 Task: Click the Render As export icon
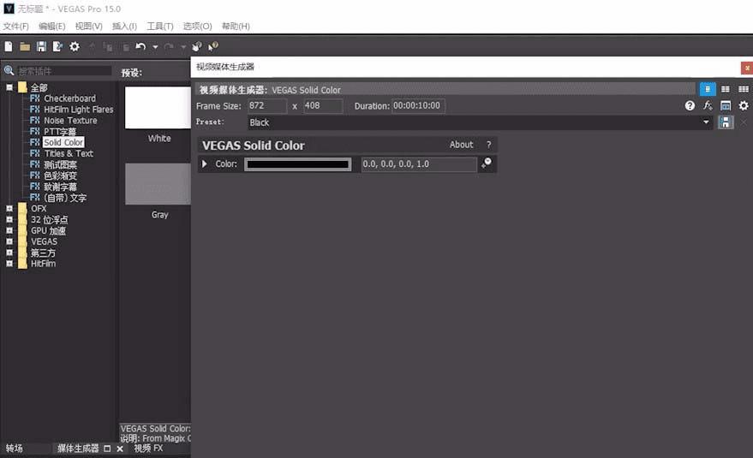click(x=57, y=46)
